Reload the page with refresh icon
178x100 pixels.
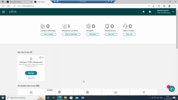coord(8,6)
